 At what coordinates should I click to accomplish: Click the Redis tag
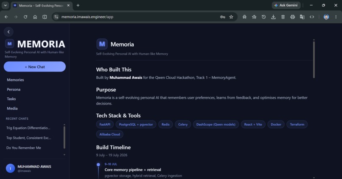tap(165, 124)
